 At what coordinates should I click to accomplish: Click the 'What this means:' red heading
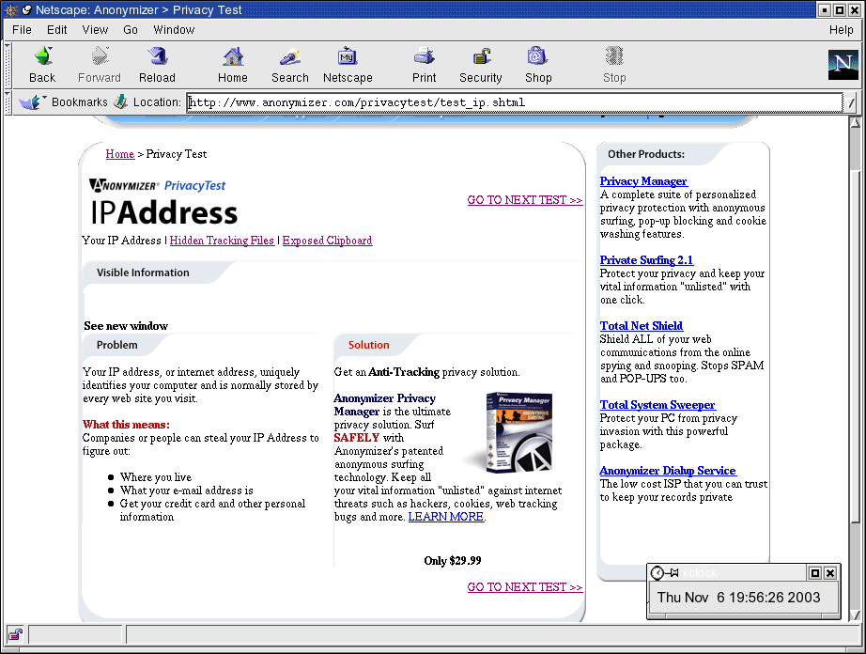[126, 425]
